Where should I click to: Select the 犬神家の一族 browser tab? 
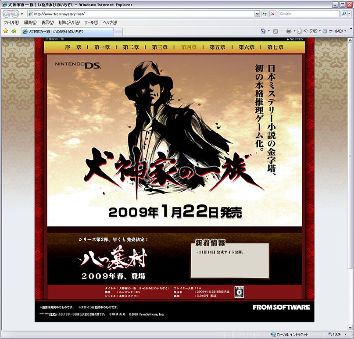pyautogui.click(x=67, y=32)
